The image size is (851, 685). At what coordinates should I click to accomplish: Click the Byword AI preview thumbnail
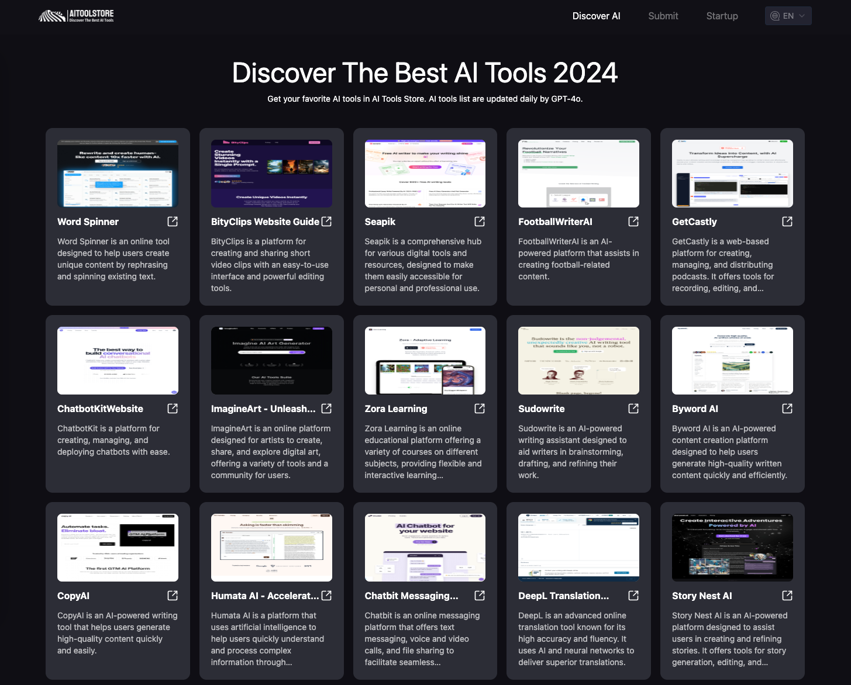[x=732, y=361]
